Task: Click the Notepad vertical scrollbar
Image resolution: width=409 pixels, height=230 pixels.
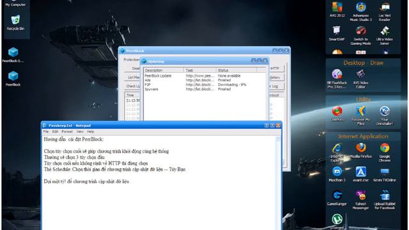Action: (278, 183)
